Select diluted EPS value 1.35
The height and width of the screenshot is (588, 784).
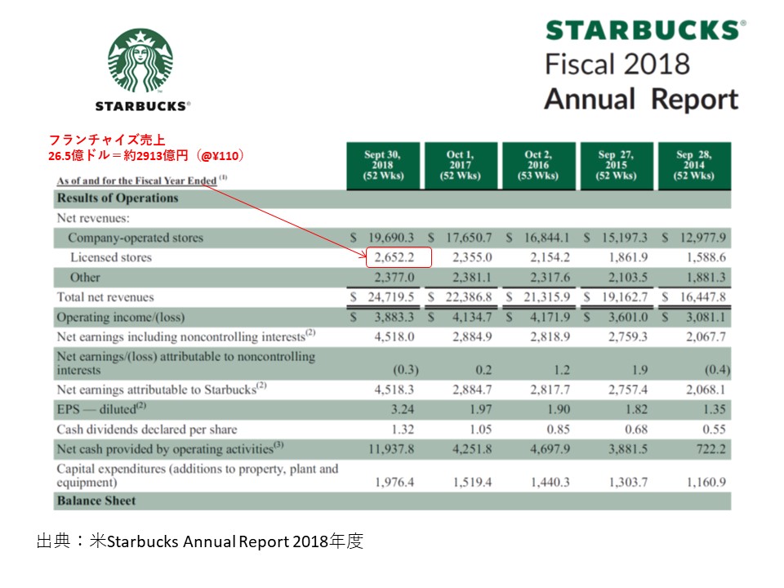coord(715,409)
